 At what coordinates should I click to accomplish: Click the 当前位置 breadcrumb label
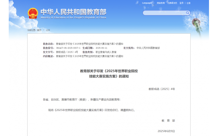point(32,30)
